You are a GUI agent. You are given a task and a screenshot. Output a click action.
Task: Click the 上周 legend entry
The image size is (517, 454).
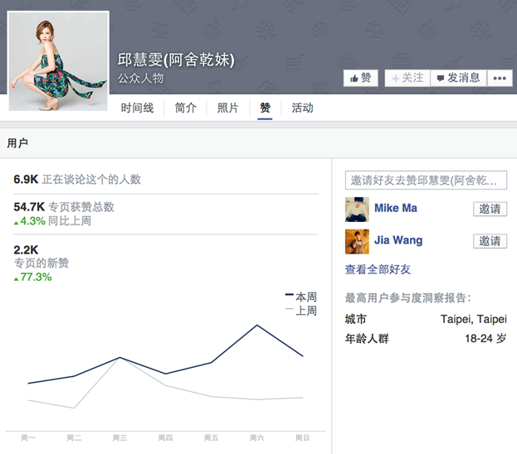301,311
